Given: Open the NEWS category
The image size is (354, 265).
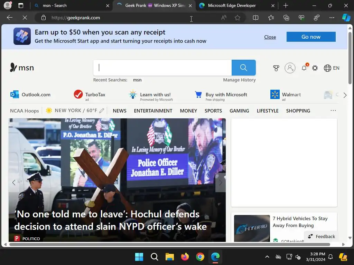Looking at the screenshot, I should pyautogui.click(x=120, y=111).
